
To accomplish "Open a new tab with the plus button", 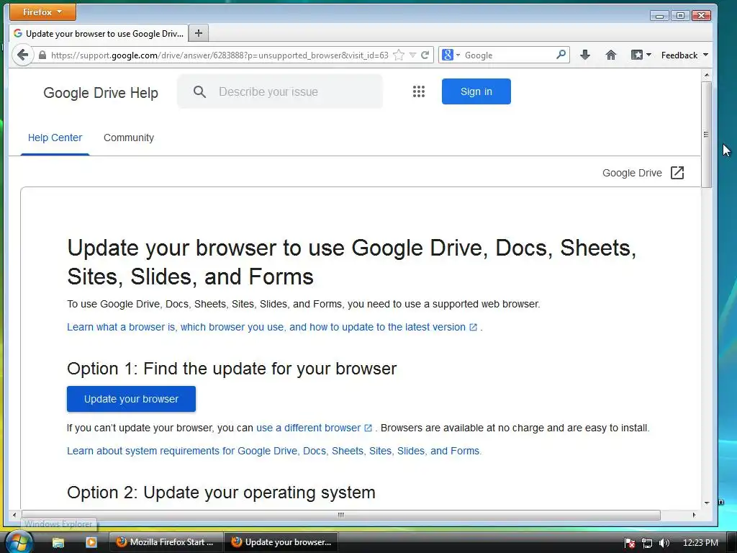I will (x=199, y=33).
